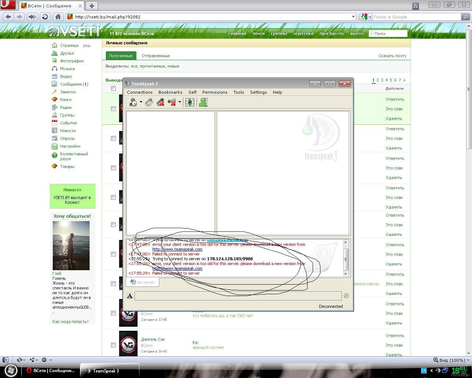Click network icon in system tray
This screenshot has height=378, width=472.
click(x=445, y=371)
